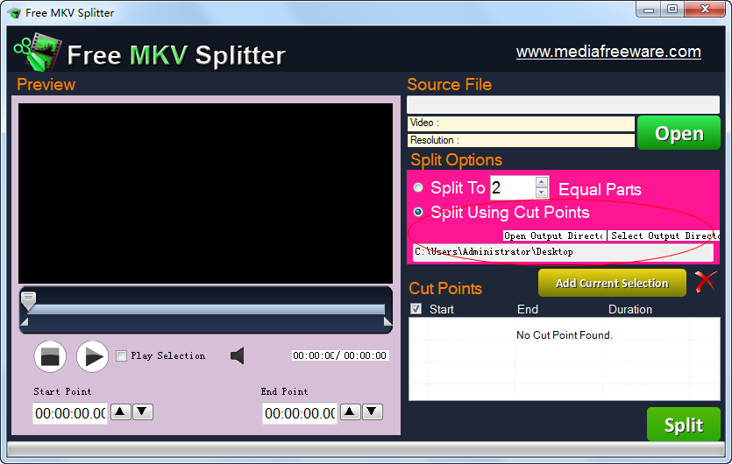Close the Free MKV Splitter window

click(x=706, y=10)
